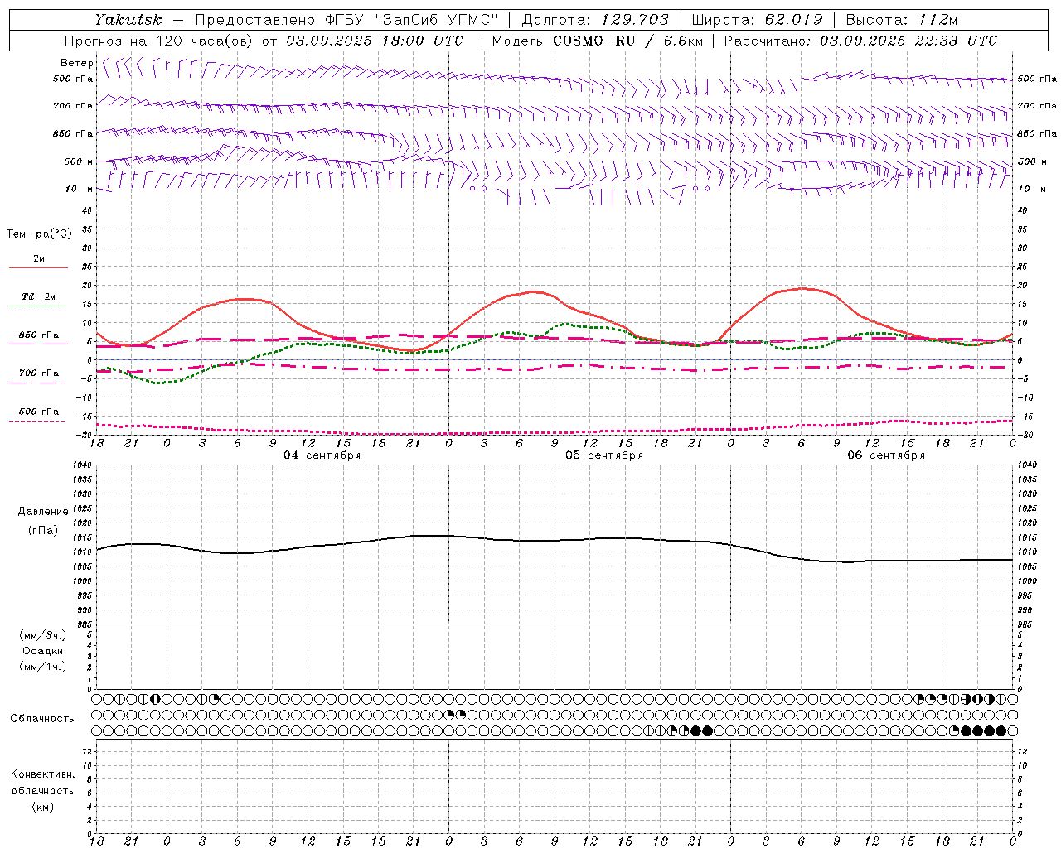
Task: Click the 05 сентября date label
Action: [x=604, y=455]
